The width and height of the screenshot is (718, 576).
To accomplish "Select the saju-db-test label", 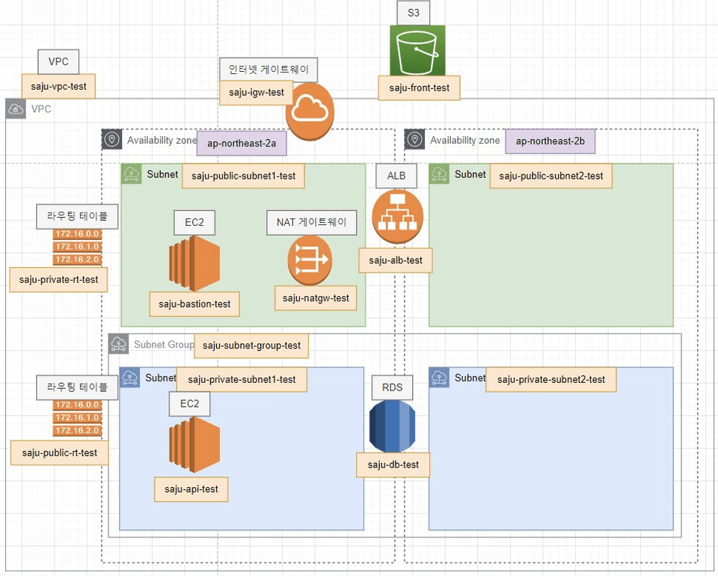I will pyautogui.click(x=393, y=465).
